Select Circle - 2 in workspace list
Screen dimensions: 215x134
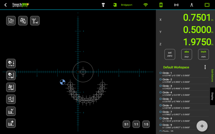click(x=184, y=81)
